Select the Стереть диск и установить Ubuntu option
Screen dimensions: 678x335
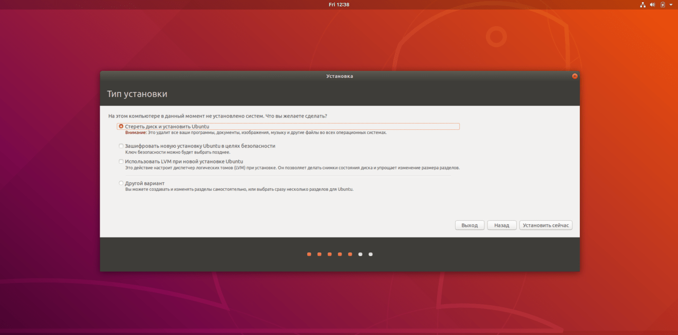(121, 126)
